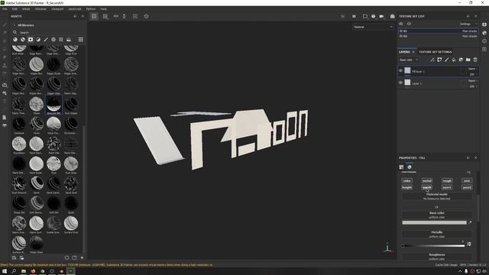Viewport: 489px width, 275px height.
Task: Click the Material mode No Resource Selected button
Action: coord(436,196)
